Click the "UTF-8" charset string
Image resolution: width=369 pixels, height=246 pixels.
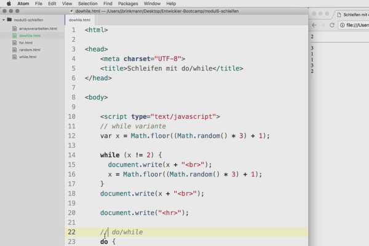(168, 59)
